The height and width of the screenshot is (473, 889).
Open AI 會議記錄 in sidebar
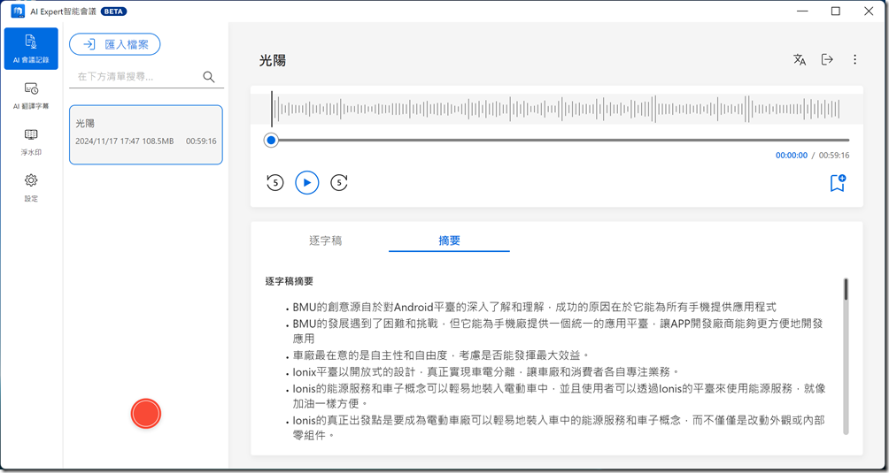coord(31,48)
